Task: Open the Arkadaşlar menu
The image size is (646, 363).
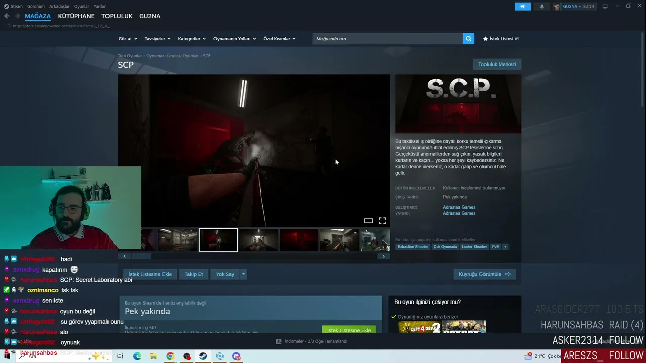Action: [60, 6]
